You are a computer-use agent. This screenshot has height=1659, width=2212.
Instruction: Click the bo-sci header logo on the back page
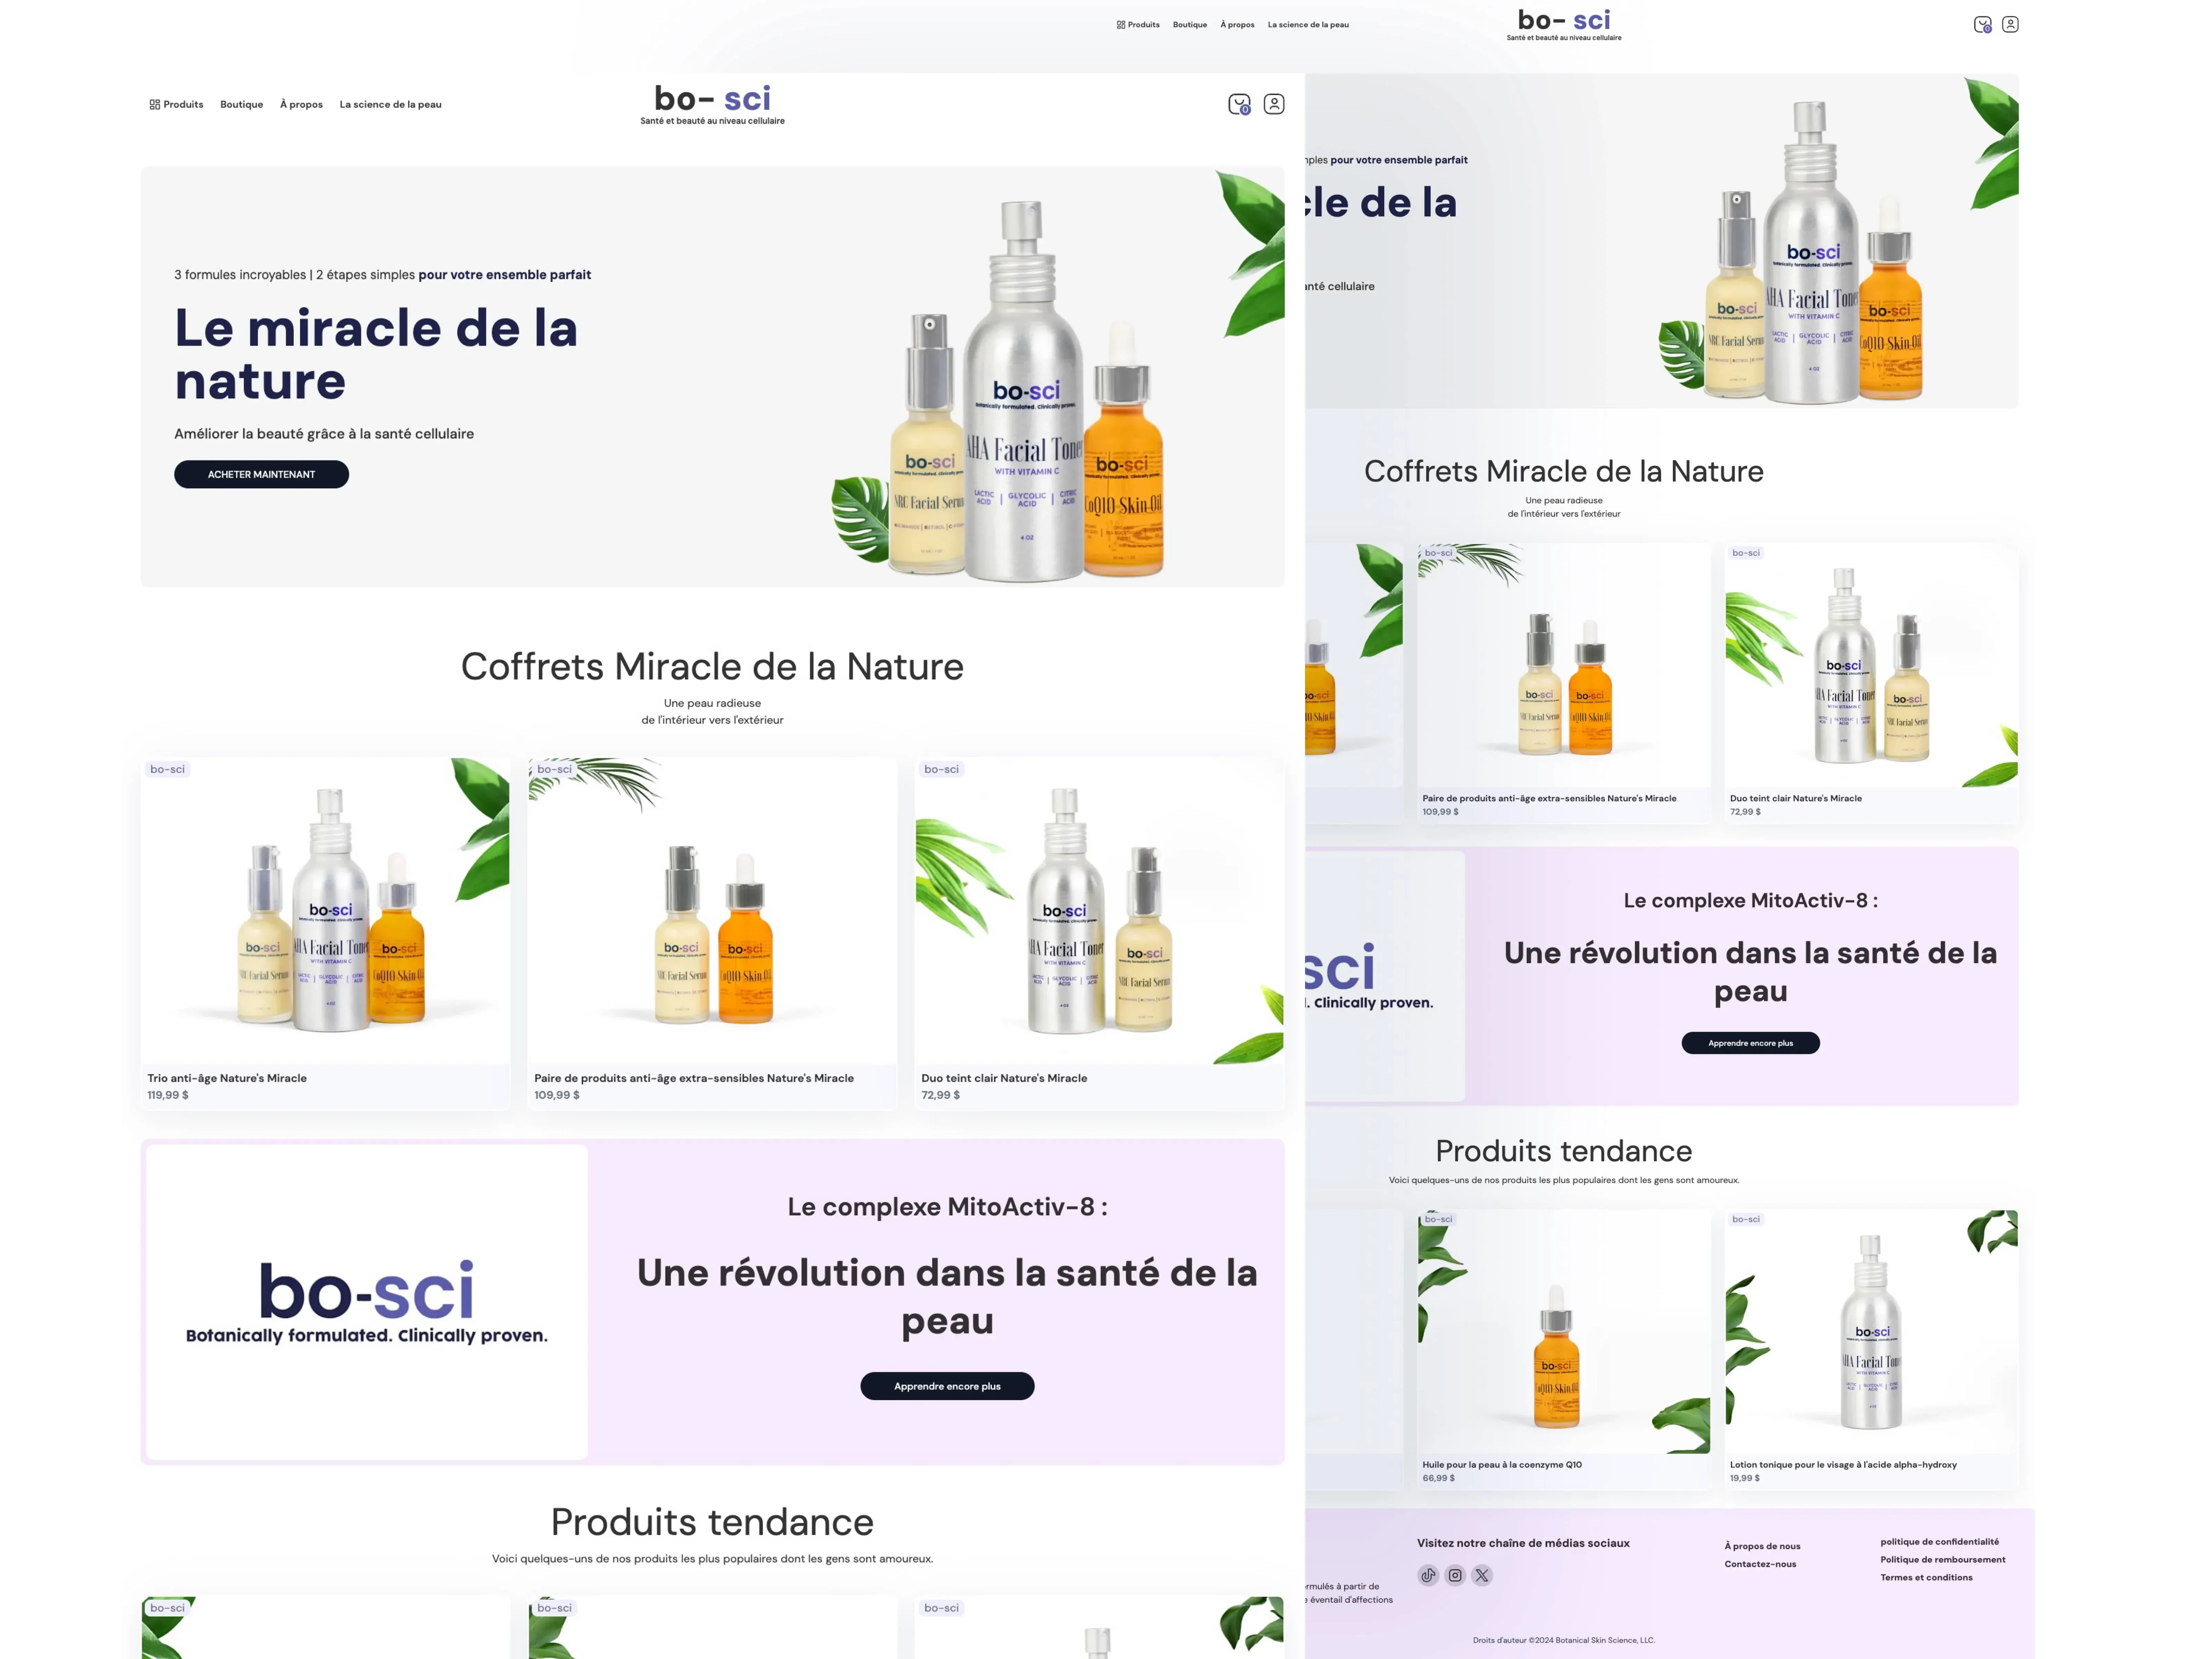[1564, 25]
